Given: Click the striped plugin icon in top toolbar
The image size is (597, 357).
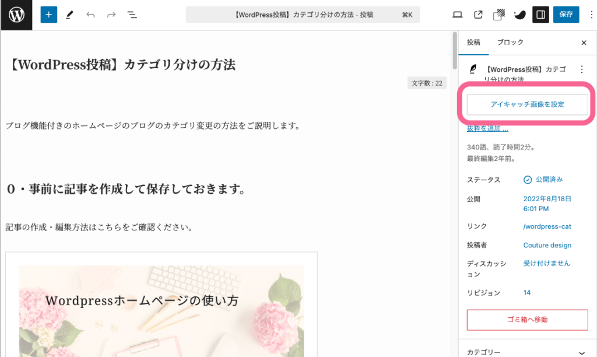Looking at the screenshot, I should 499,15.
